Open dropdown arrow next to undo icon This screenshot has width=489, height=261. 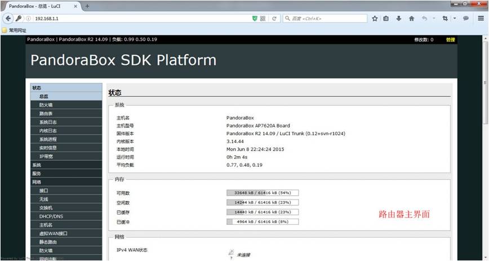click(434, 19)
